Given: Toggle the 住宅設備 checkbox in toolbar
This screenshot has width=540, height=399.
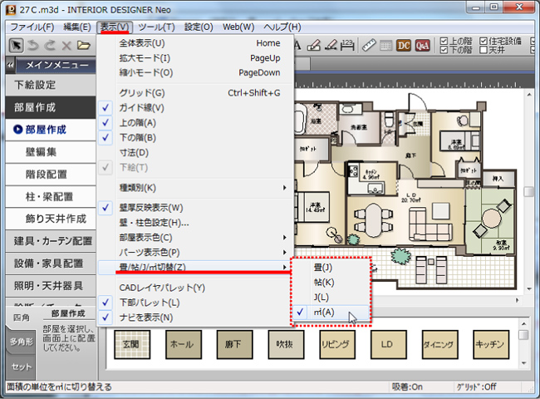Looking at the screenshot, I should (x=483, y=40).
